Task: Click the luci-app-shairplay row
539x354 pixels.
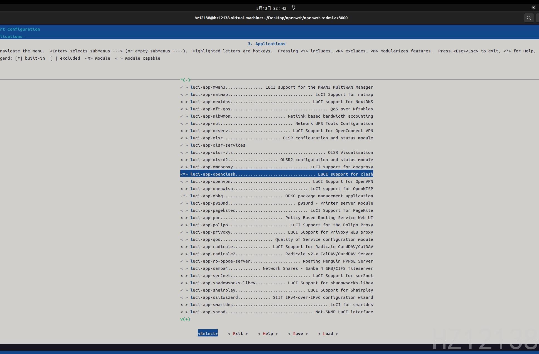Action: pyautogui.click(x=277, y=290)
